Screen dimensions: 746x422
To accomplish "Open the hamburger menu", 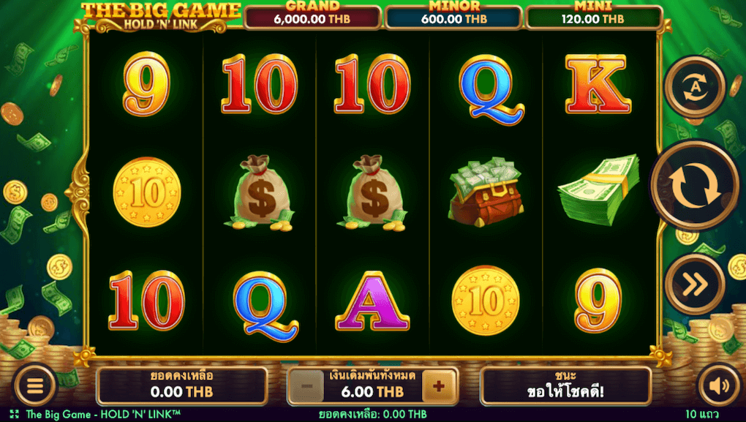I will click(x=34, y=386).
